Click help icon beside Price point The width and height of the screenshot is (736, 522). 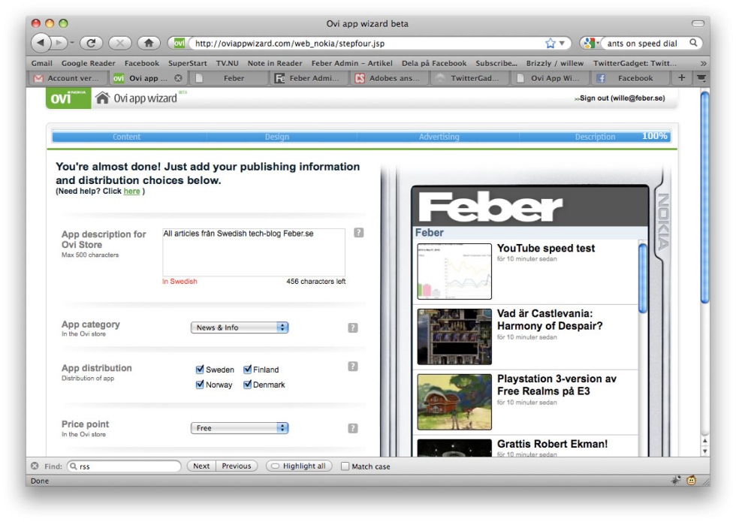point(353,428)
